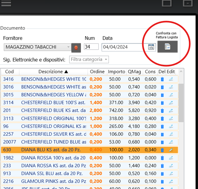Click QMag value 5,820

(x=134, y=111)
